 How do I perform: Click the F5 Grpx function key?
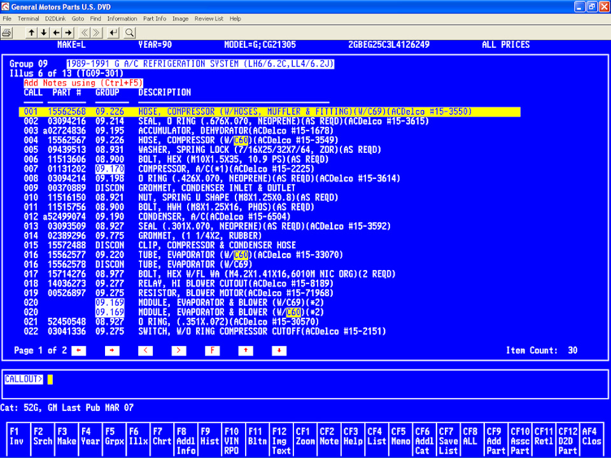tap(114, 439)
